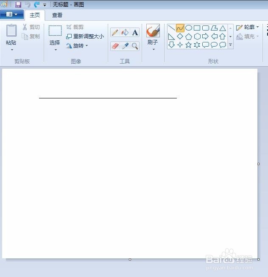This screenshot has width=268, height=277.
Task: Choose the Cloud callout shape
Action: [x=223, y=45]
